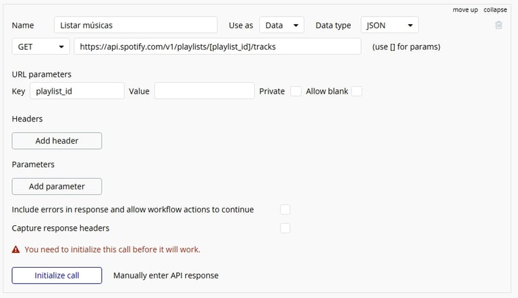518x298 pixels.
Task: Select Manually enter API response link
Action: (x=166, y=276)
